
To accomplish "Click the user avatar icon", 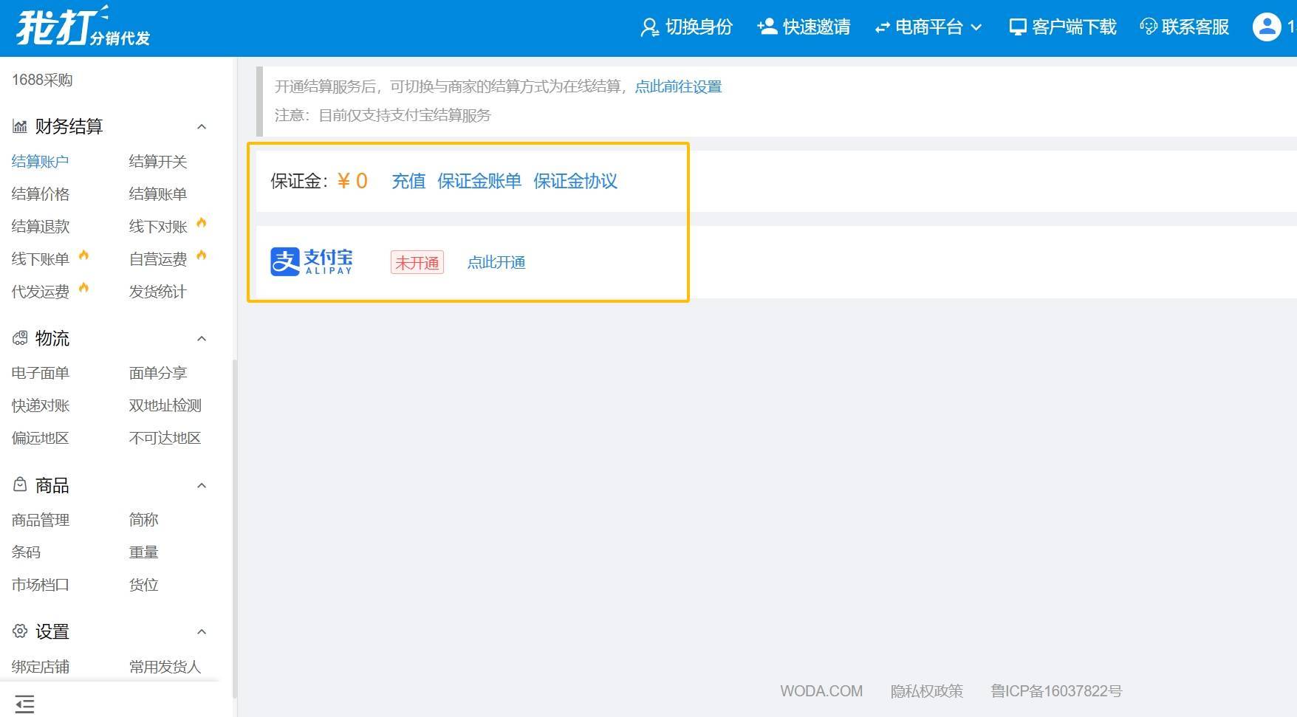I will [x=1266, y=27].
